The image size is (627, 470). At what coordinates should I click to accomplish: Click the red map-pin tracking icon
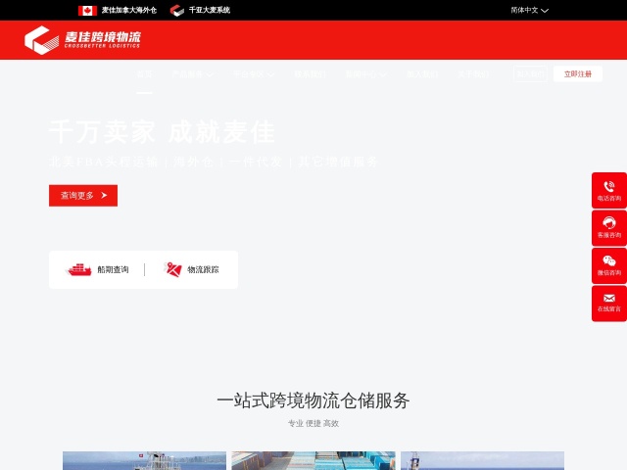point(172,269)
